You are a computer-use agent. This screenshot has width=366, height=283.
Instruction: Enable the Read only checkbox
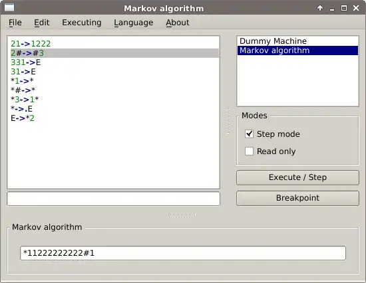(249, 151)
